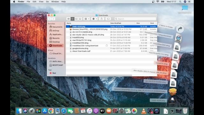Open AirDrop in the sidebar
Image resolution: width=204 pixels, height=115 pixels.
[56, 31]
